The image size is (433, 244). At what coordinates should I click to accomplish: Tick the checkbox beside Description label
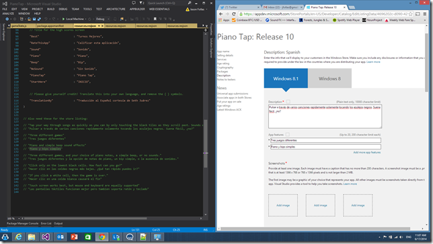pos(288,102)
